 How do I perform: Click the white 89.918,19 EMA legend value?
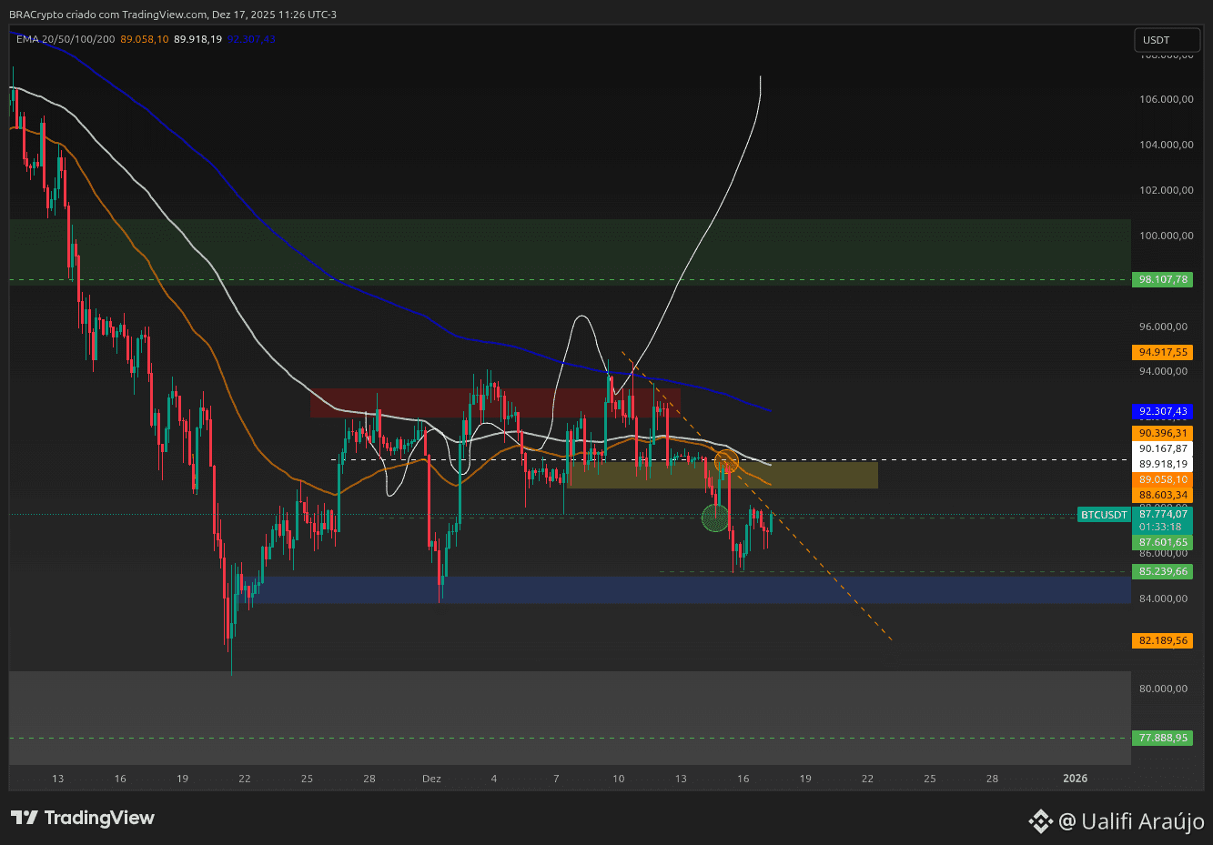[197, 39]
